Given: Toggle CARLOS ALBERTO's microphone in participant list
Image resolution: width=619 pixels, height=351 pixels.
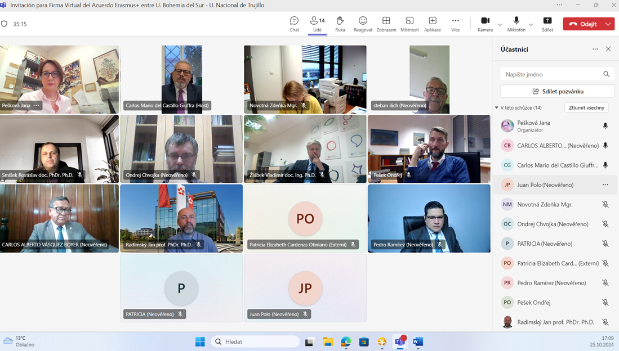Looking at the screenshot, I should [605, 146].
